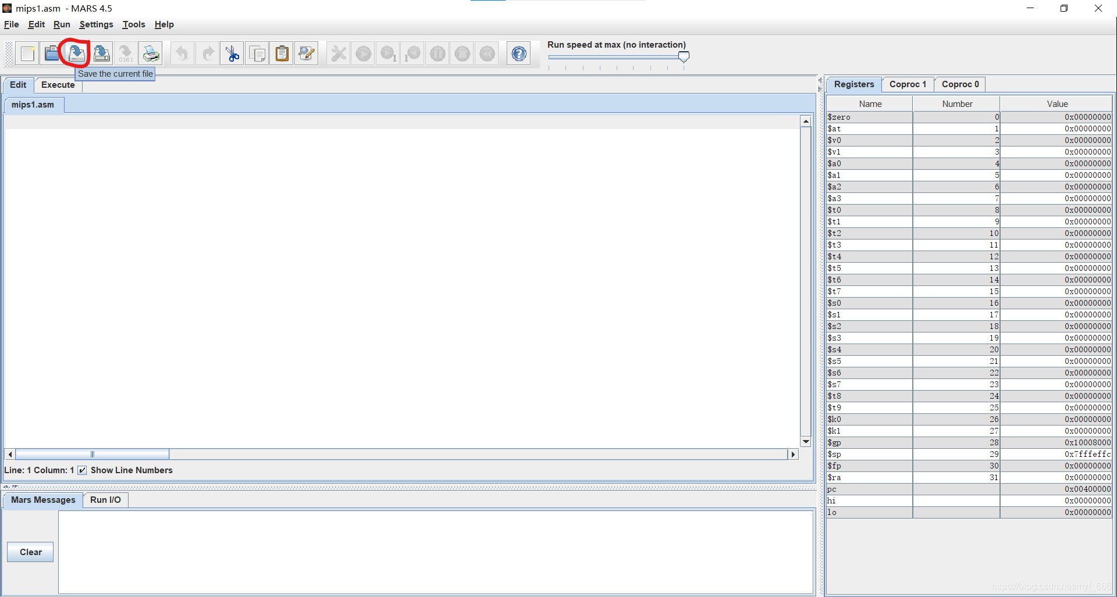Select the $zero register row
This screenshot has height=597, width=1117.
click(x=969, y=117)
